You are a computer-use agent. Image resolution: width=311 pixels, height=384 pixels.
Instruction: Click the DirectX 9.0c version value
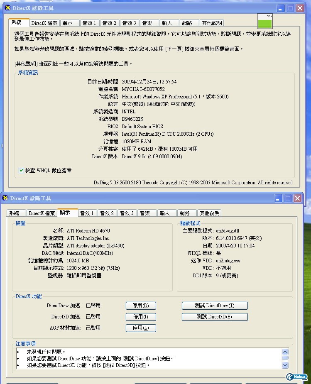click(152, 156)
